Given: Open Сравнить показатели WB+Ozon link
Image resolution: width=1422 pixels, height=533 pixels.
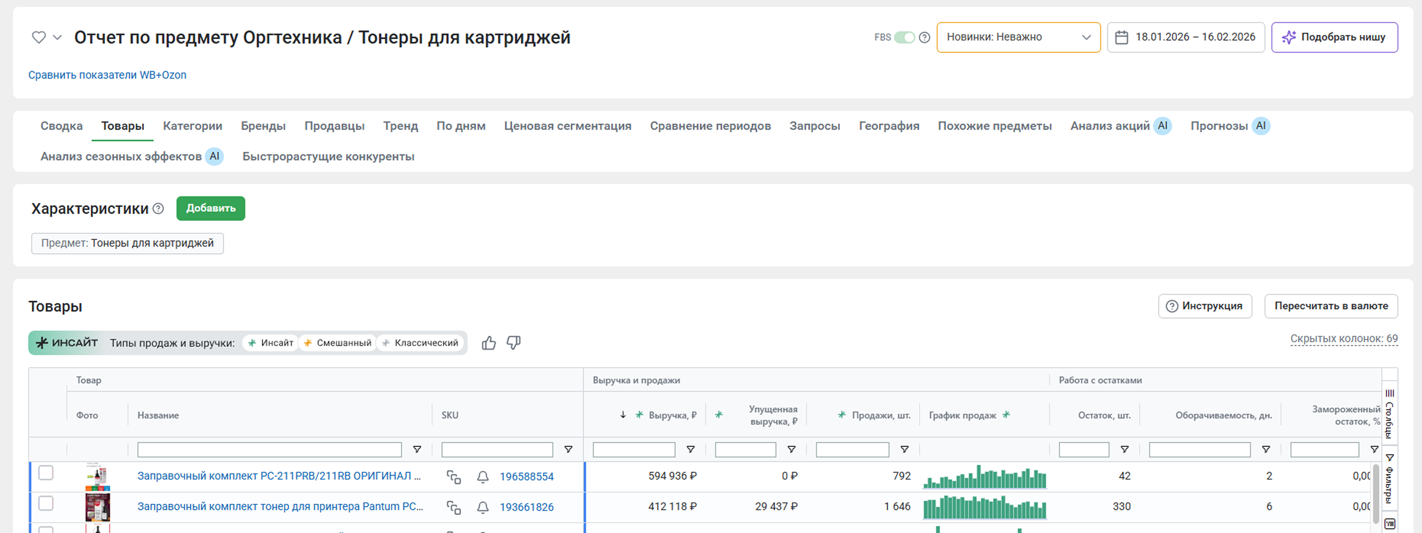Looking at the screenshot, I should pos(107,75).
